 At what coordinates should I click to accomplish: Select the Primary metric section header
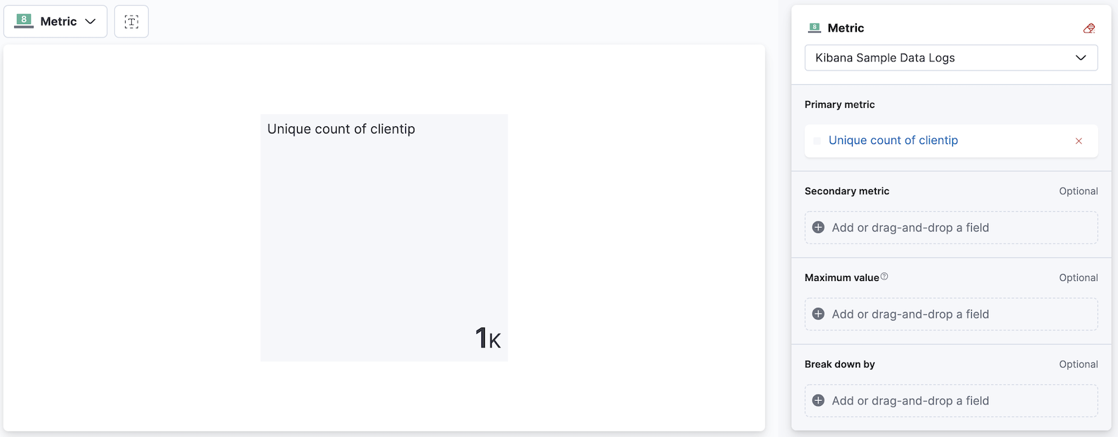(x=839, y=104)
